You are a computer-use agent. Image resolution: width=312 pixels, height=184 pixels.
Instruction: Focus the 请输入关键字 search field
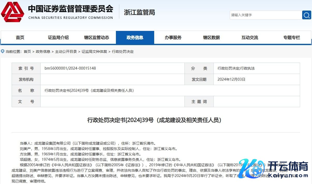pos(265,15)
